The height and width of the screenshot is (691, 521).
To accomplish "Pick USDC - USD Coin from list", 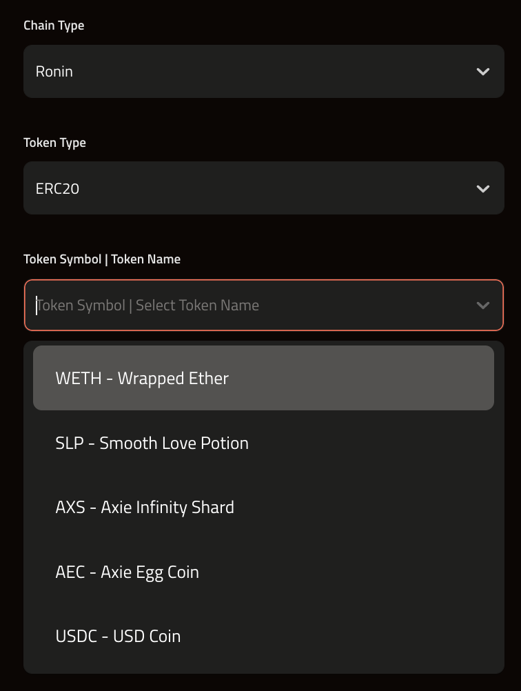I will coord(263,635).
